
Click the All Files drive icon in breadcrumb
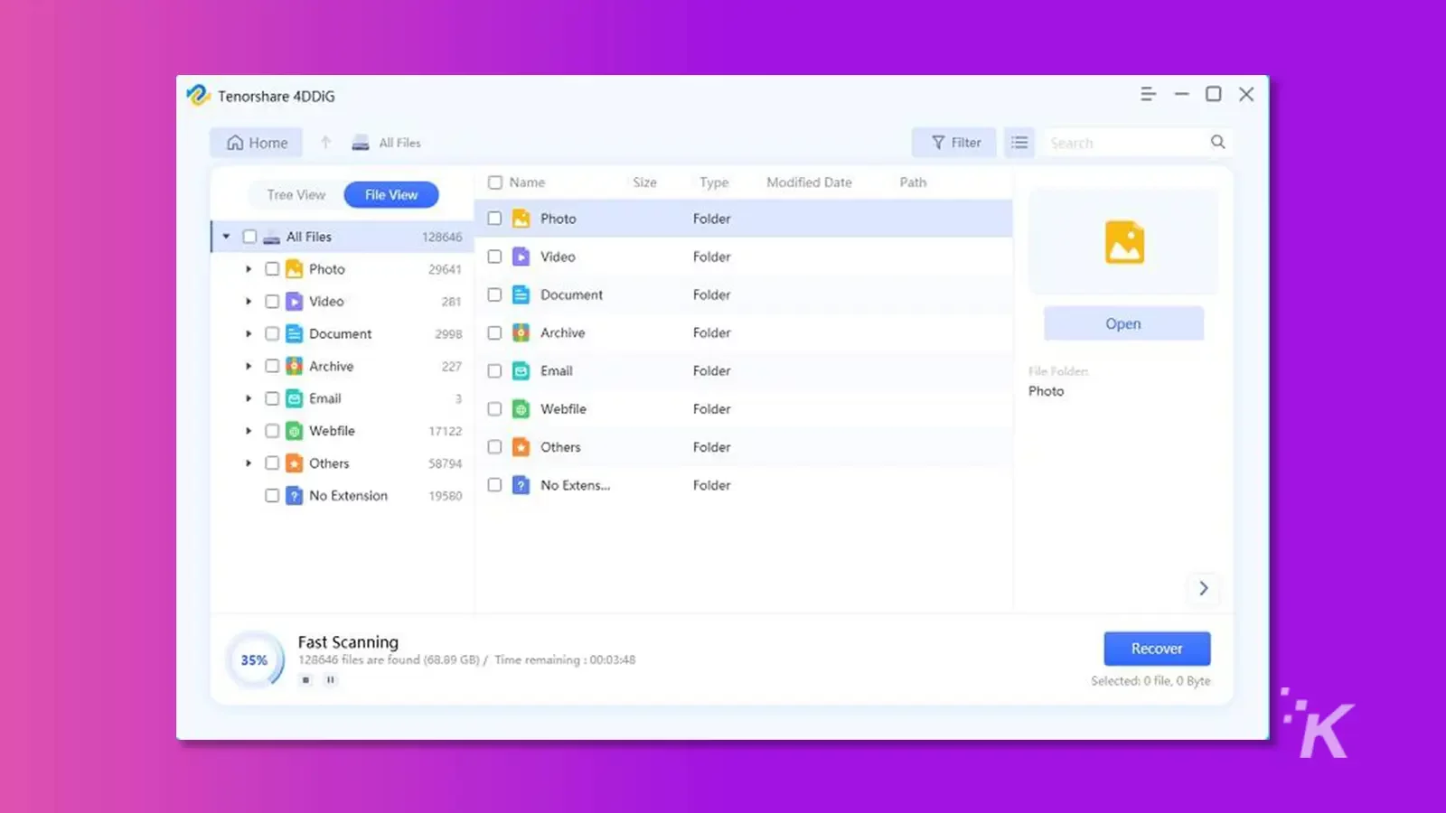point(361,143)
